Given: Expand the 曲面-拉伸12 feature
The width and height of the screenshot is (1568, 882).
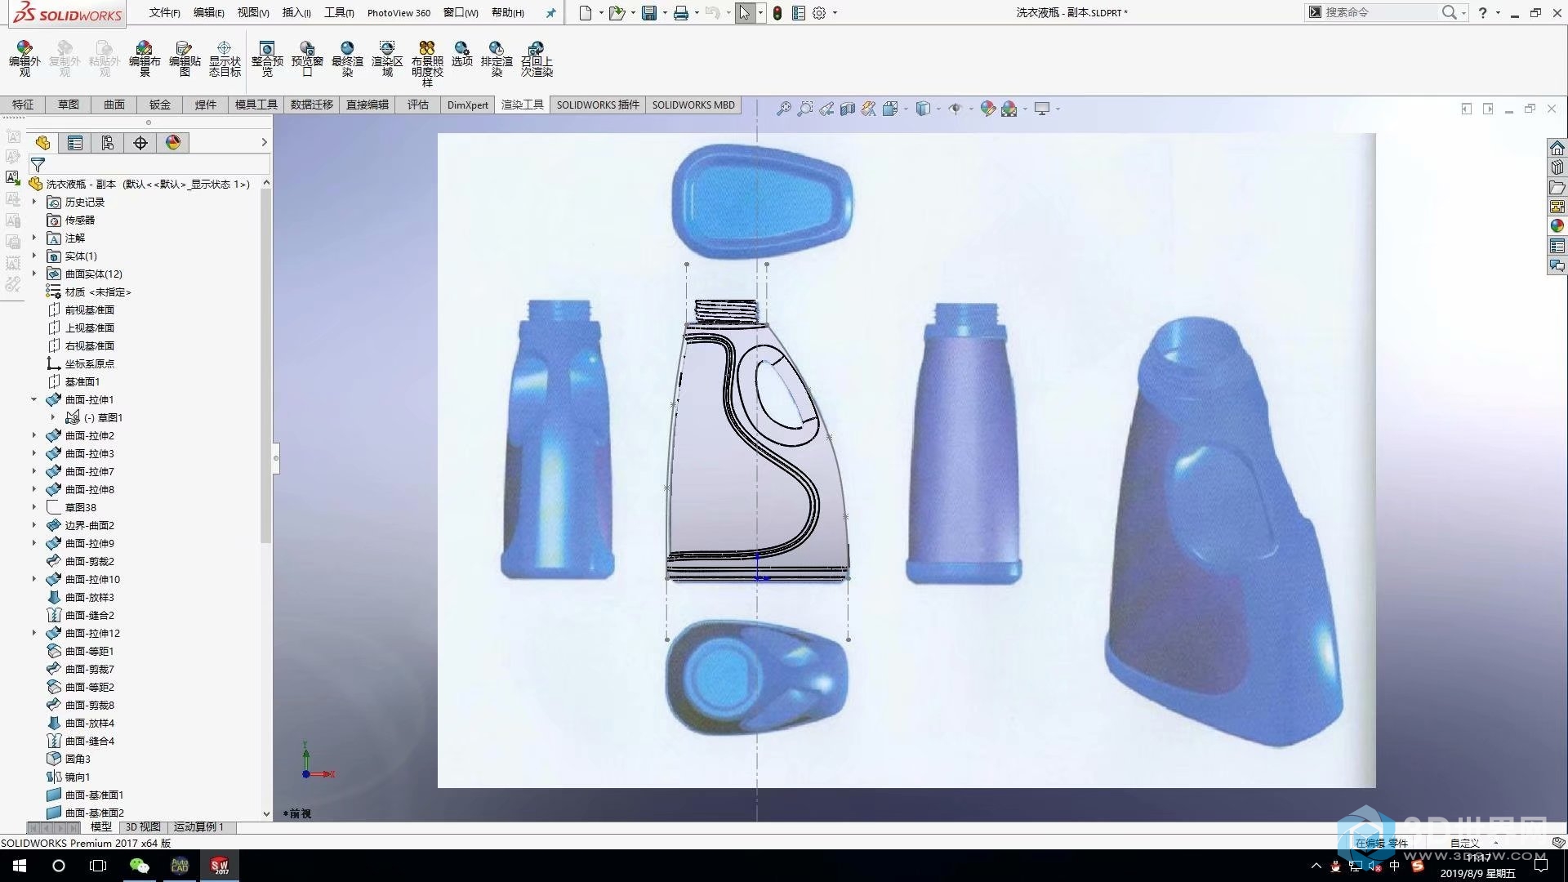Looking at the screenshot, I should (34, 633).
